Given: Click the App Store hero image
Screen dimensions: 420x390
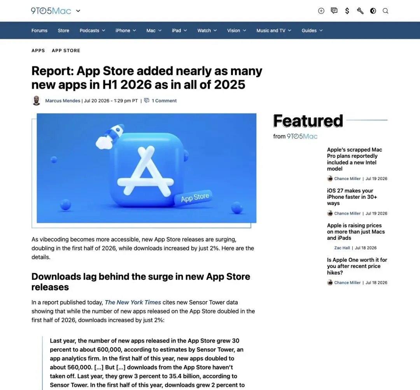Looking at the screenshot, I should click(147, 168).
